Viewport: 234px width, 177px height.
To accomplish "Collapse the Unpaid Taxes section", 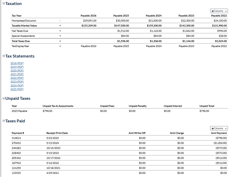I will pos(4,98).
